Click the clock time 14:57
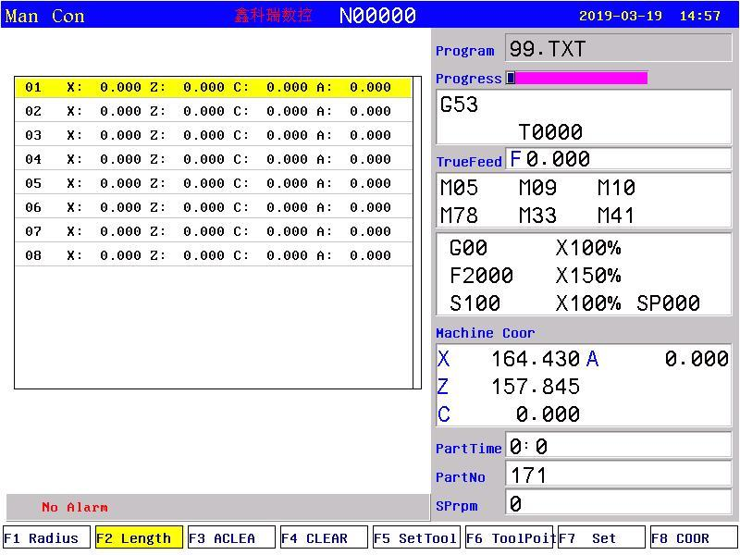Viewport: 740px width, 555px height. click(x=700, y=16)
